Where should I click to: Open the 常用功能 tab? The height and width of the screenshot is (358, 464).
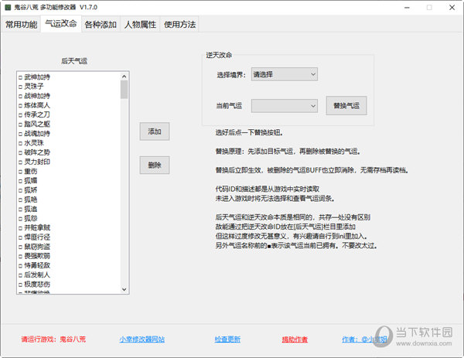click(21, 24)
